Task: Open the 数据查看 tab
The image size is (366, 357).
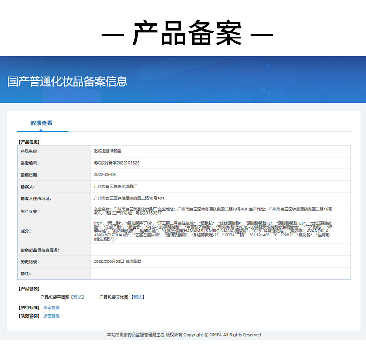Action: click(42, 123)
